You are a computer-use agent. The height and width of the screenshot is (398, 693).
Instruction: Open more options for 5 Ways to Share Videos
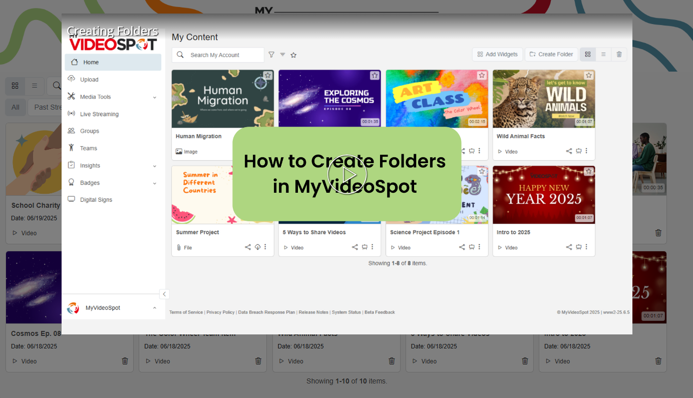coord(373,247)
